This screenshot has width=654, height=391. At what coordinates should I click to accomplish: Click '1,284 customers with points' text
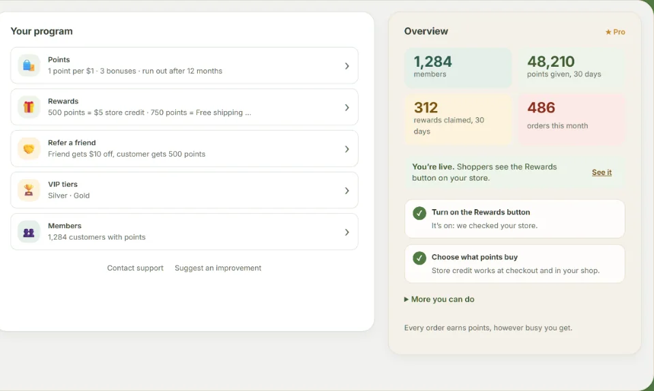96,237
